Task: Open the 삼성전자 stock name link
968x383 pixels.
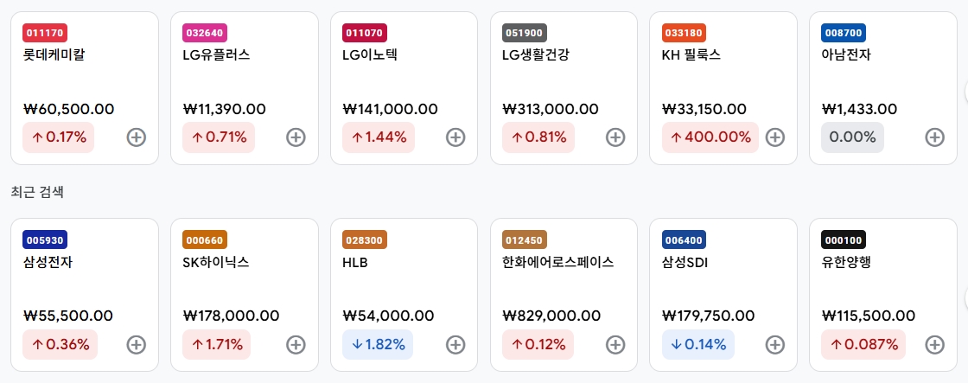Action: point(48,262)
